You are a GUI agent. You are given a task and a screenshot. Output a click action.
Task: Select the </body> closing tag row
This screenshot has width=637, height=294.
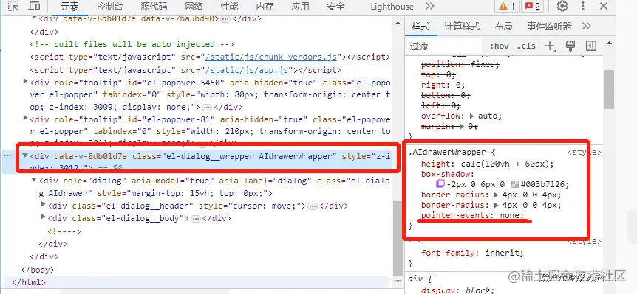[38, 270]
